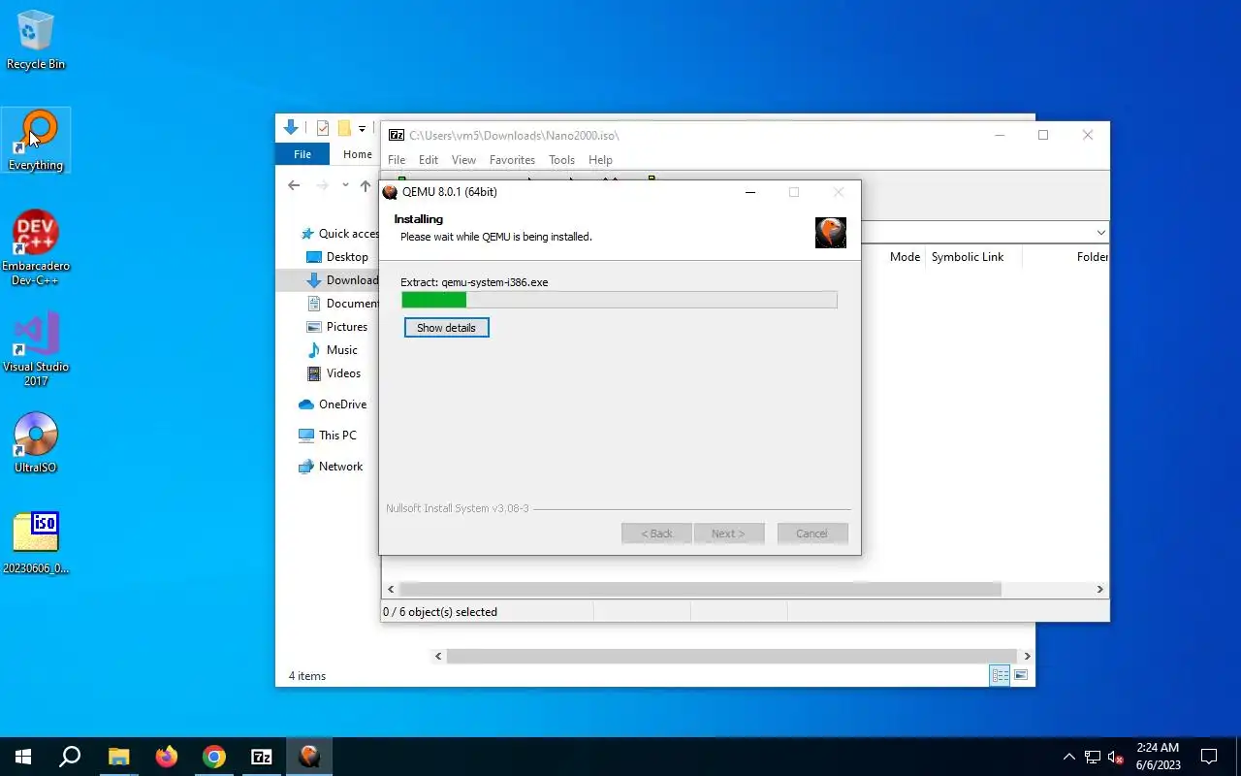Select Pictures in Explorer sidebar

click(337, 327)
